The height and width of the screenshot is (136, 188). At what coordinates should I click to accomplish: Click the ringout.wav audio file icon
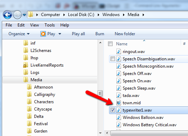click(119, 52)
